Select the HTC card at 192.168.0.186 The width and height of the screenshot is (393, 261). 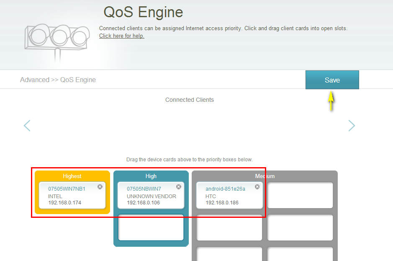coord(229,199)
